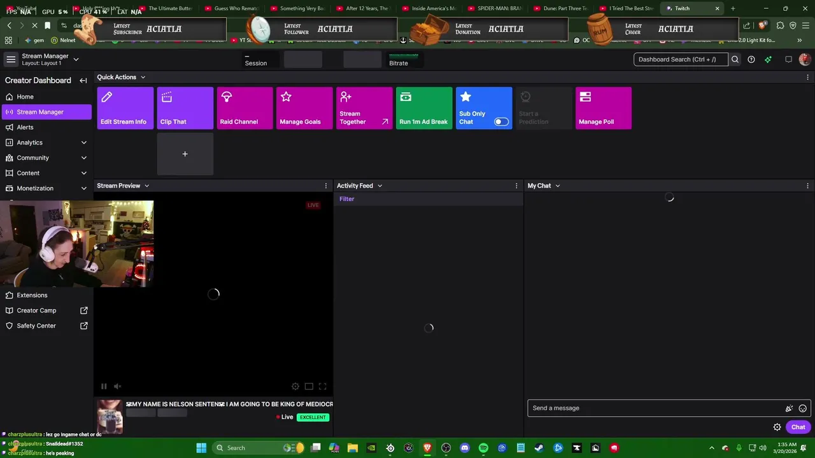Open Brave VPN shield icon
This screenshot has width=815, height=458.
click(x=793, y=25)
